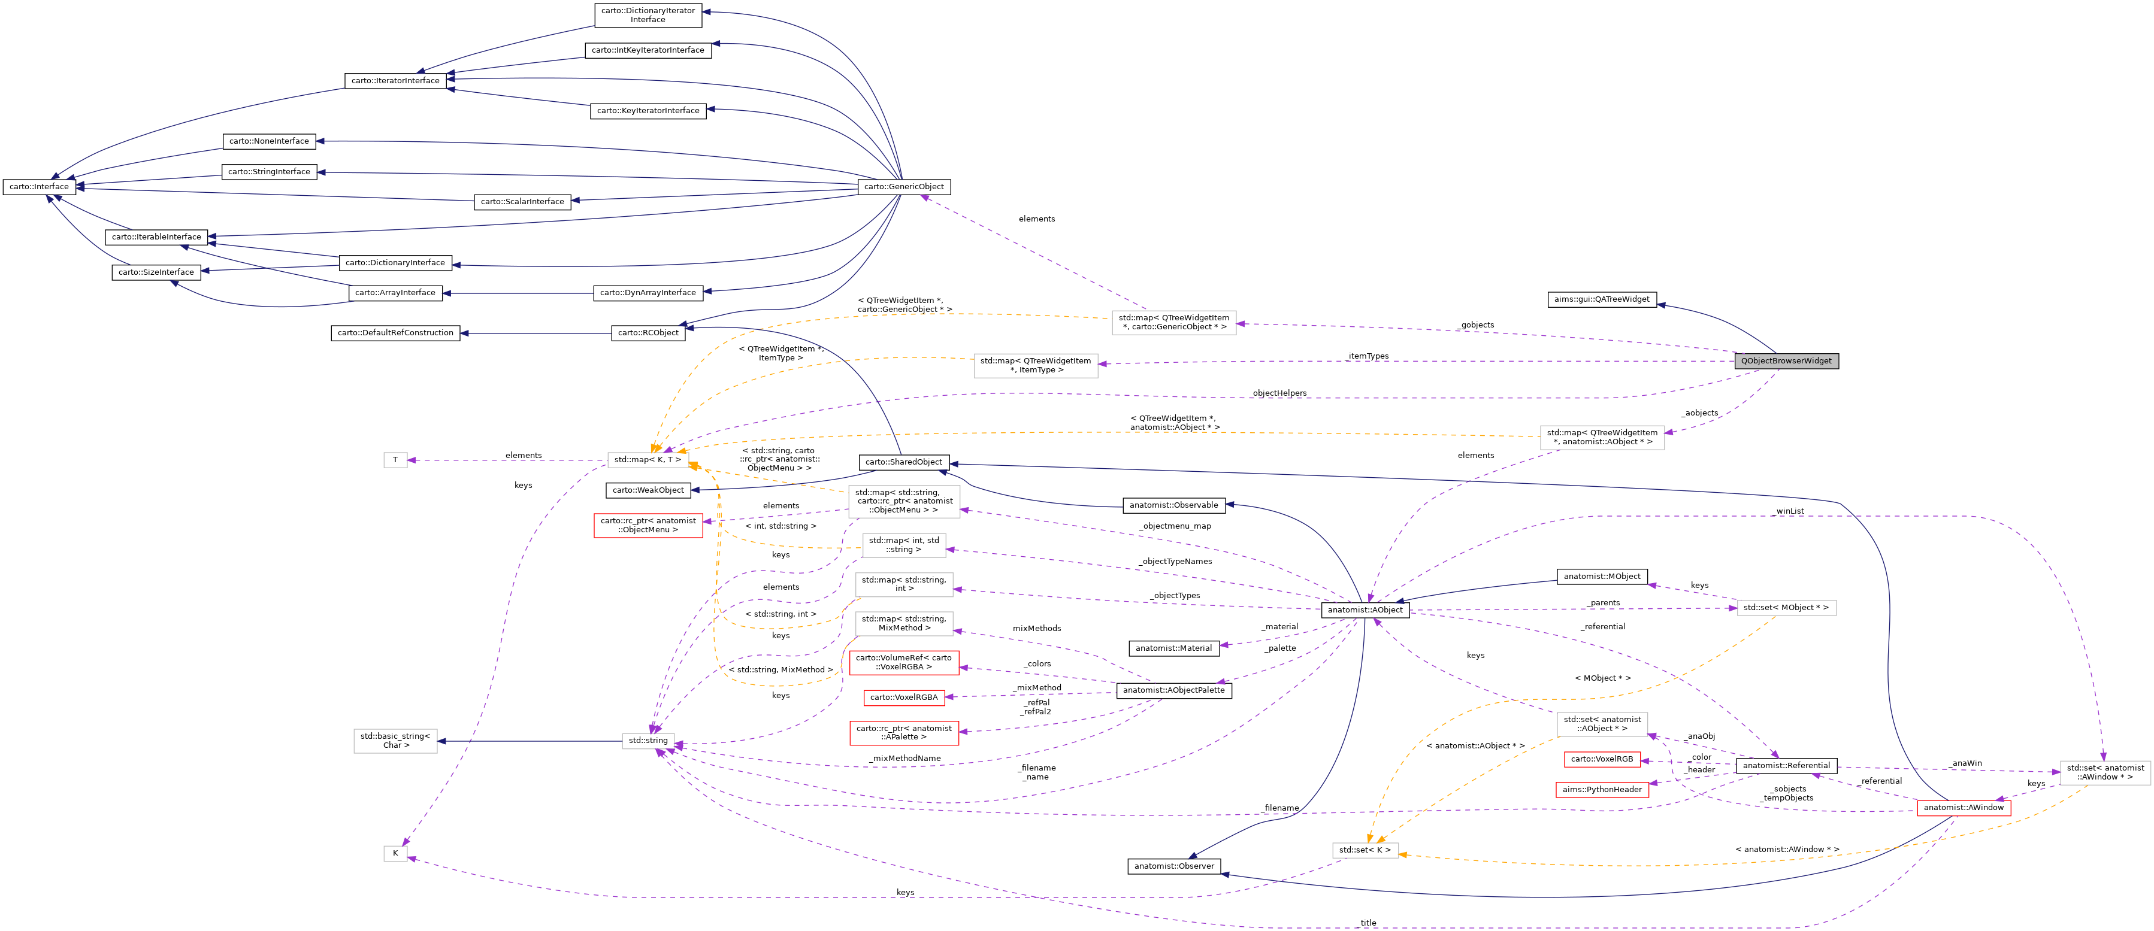Select std::map< int, std::string > node

coord(904,546)
